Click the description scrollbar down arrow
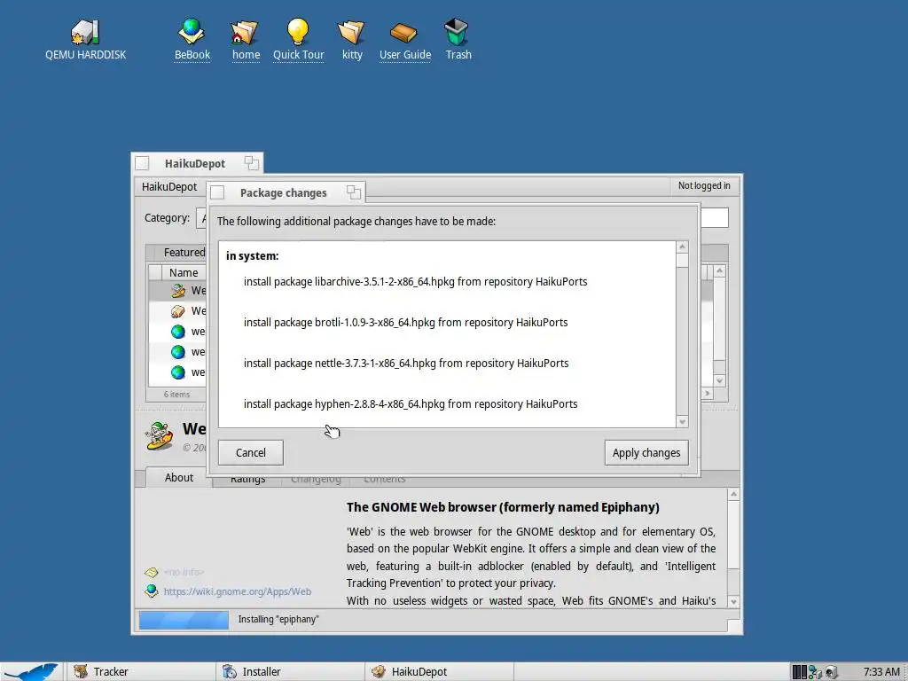 pos(733,602)
